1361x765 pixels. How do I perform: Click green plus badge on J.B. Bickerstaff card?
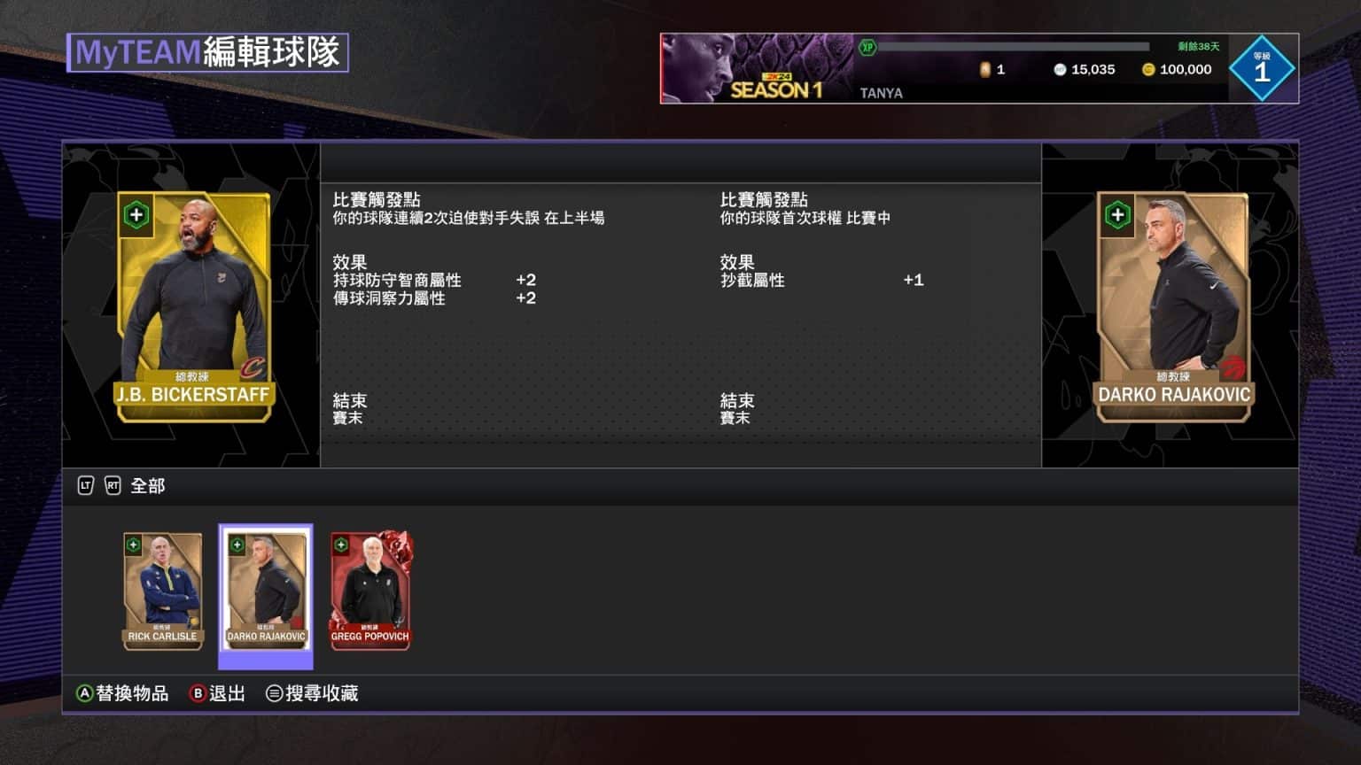136,214
